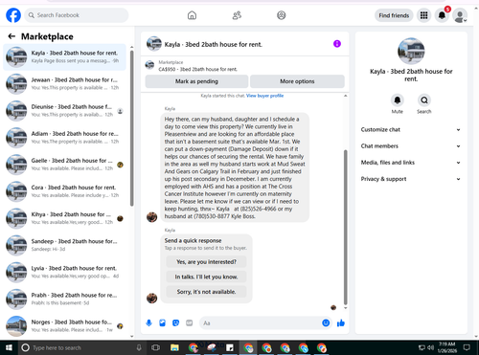Search within conversation using magnifier icon

tap(424, 100)
